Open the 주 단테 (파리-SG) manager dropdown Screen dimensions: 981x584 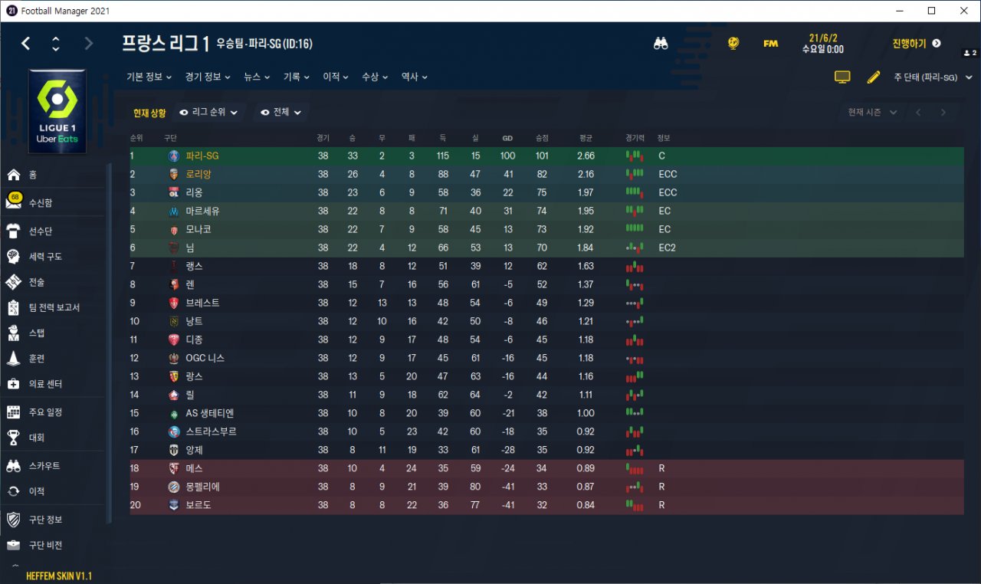click(x=932, y=77)
